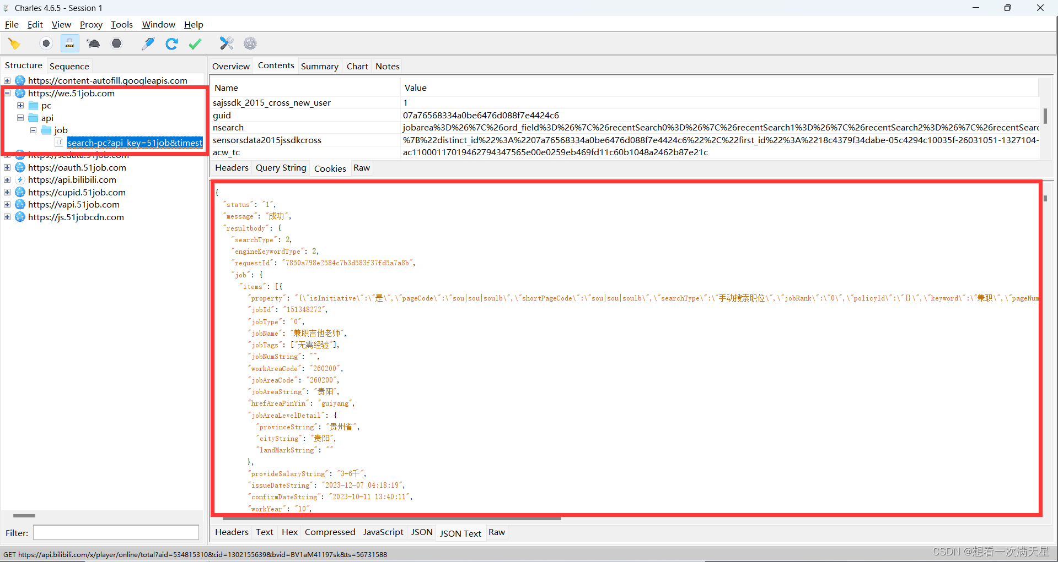Open the File menu
Image resolution: width=1058 pixels, height=562 pixels.
point(12,24)
